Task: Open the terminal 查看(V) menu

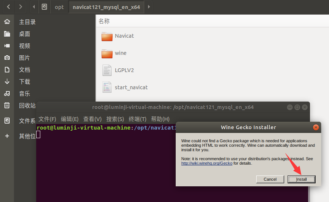Action: coord(93,119)
